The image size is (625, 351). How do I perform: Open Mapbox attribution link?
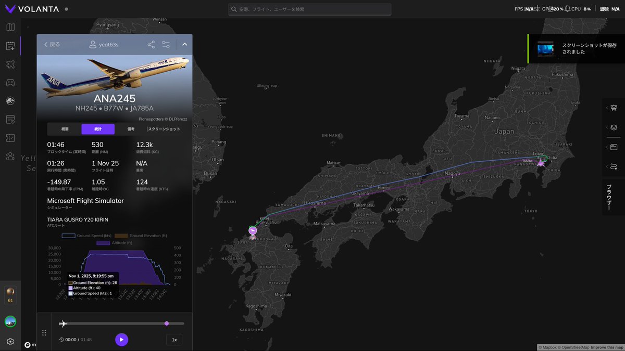547,347
